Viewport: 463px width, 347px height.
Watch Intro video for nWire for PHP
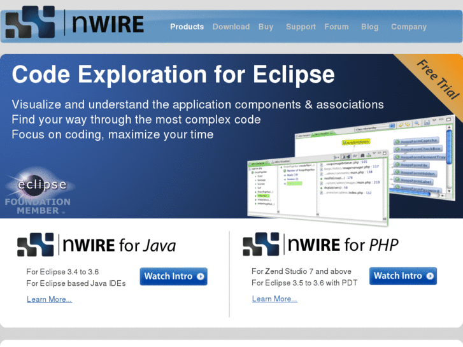click(x=403, y=276)
